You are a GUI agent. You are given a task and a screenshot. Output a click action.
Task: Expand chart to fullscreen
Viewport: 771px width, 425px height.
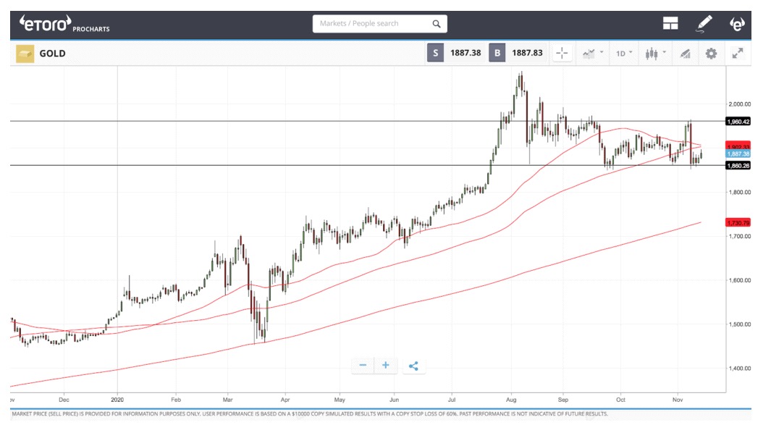[x=738, y=54]
